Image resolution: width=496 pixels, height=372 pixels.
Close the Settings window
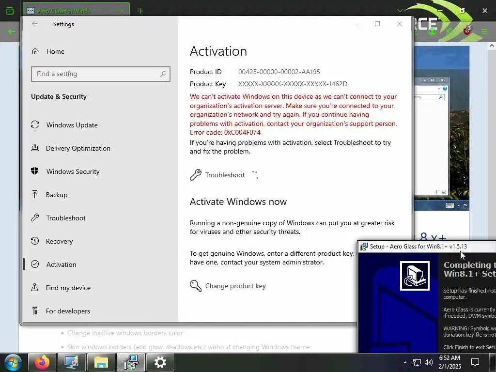point(400,24)
